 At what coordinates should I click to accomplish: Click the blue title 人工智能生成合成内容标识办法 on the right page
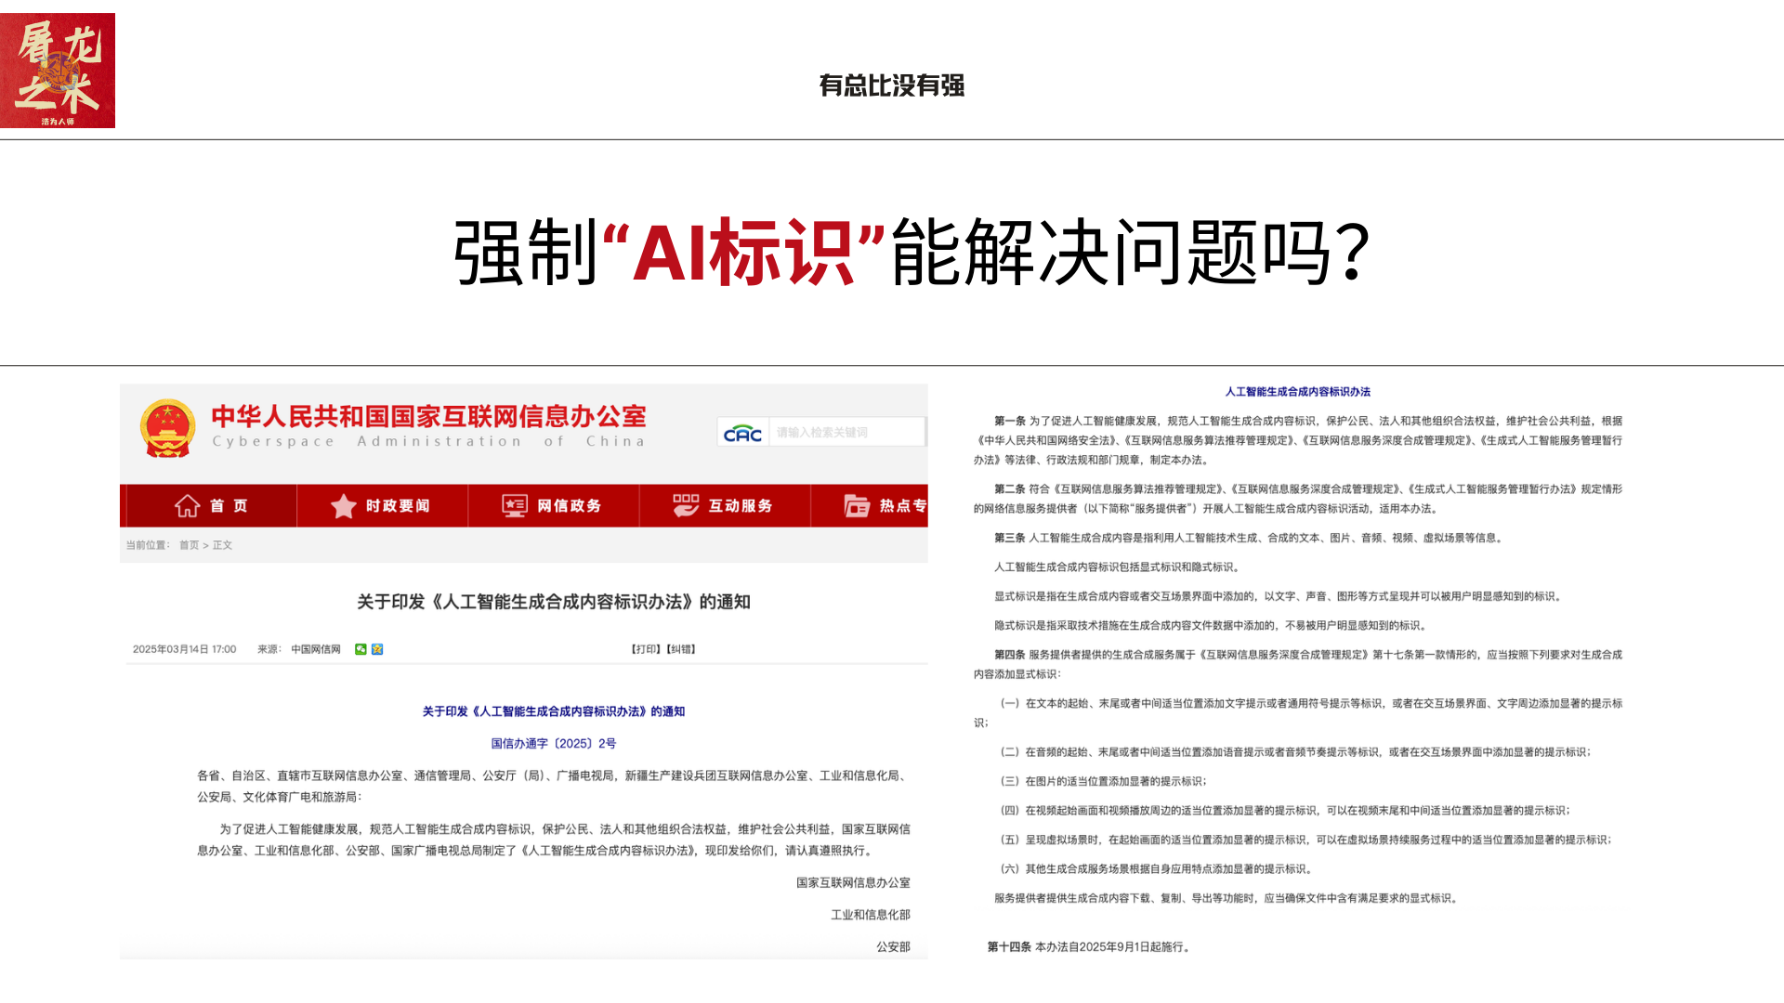point(1298,392)
